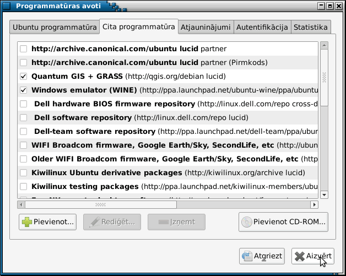
Task: Select partner (Pirmkods) row text
Action: pyautogui.click(x=149, y=62)
